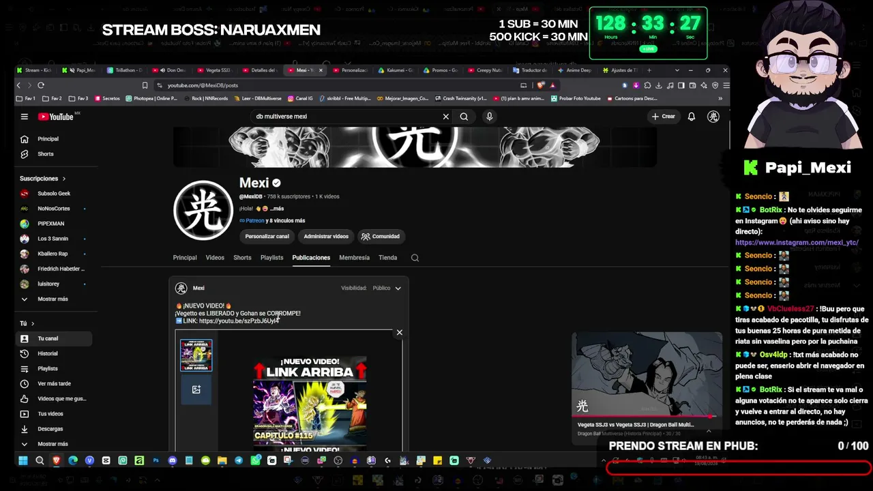
Task: Open the Windows Start menu
Action: (23, 461)
